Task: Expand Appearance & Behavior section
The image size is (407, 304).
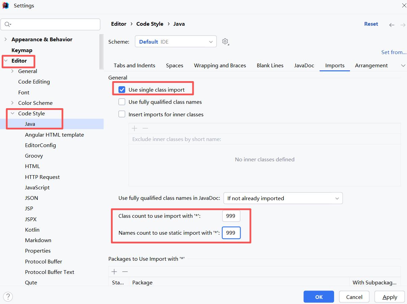Action: [5, 39]
